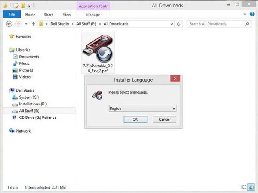Close the Installer Language dialog

coord(175,79)
